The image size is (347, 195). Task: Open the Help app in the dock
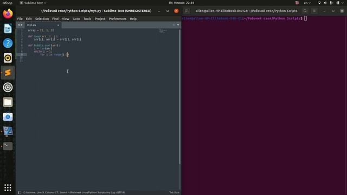(x=8, y=43)
